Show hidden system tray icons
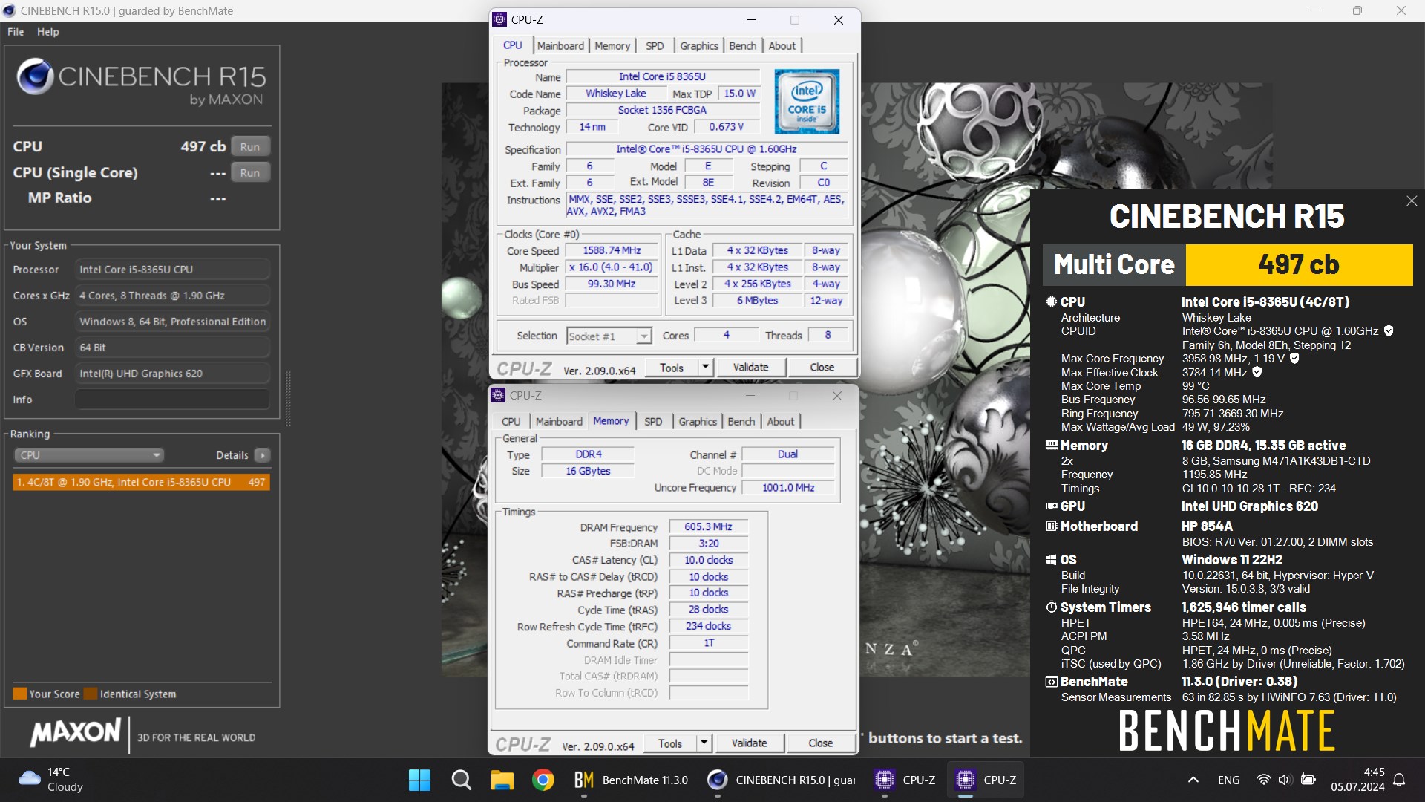Viewport: 1425px width, 802px height. [1193, 780]
